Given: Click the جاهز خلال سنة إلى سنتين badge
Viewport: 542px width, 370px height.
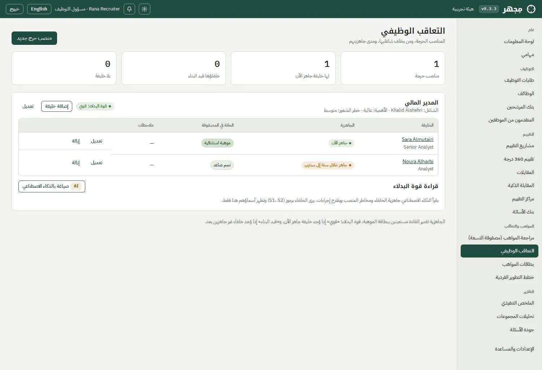Looking at the screenshot, I should (328, 165).
